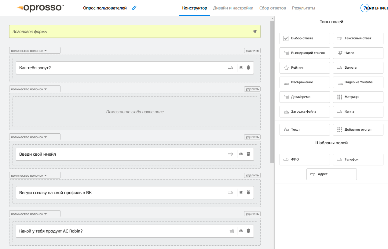The height and width of the screenshot is (249, 388).
Task: Choose the 'Матрица' field type
Action: [358, 97]
